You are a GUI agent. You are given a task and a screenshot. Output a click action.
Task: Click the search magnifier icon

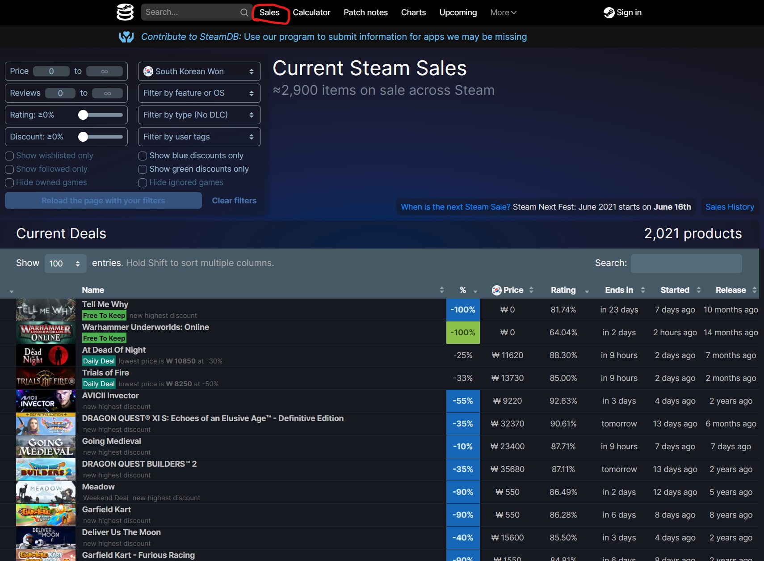[x=244, y=13]
